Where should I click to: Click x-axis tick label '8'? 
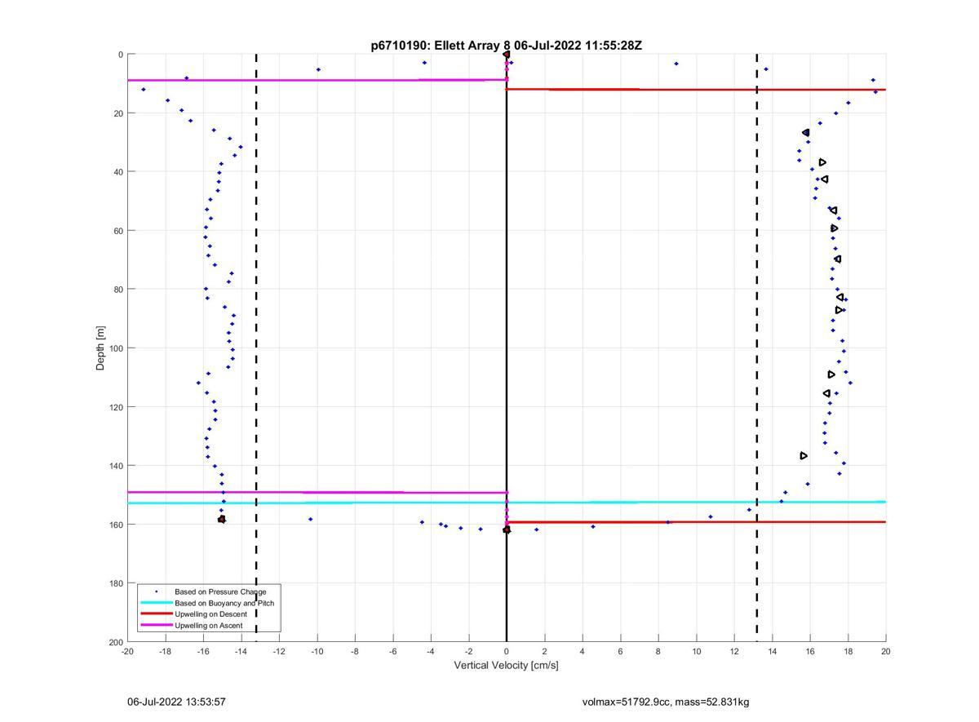pyautogui.click(x=658, y=651)
